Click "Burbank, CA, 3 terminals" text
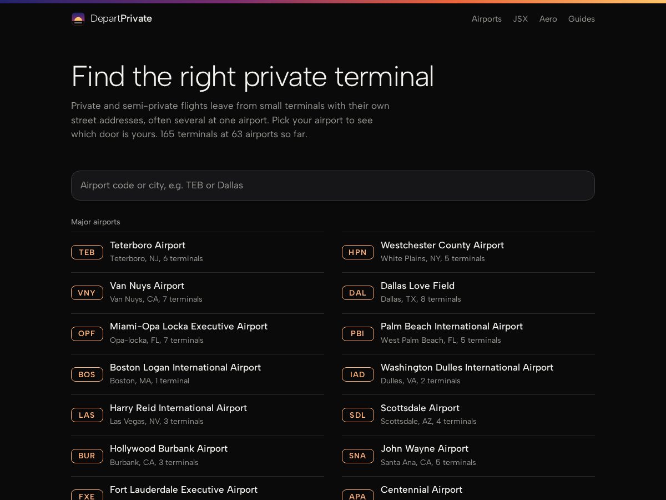Viewport: 666px width, 500px height. point(154,463)
